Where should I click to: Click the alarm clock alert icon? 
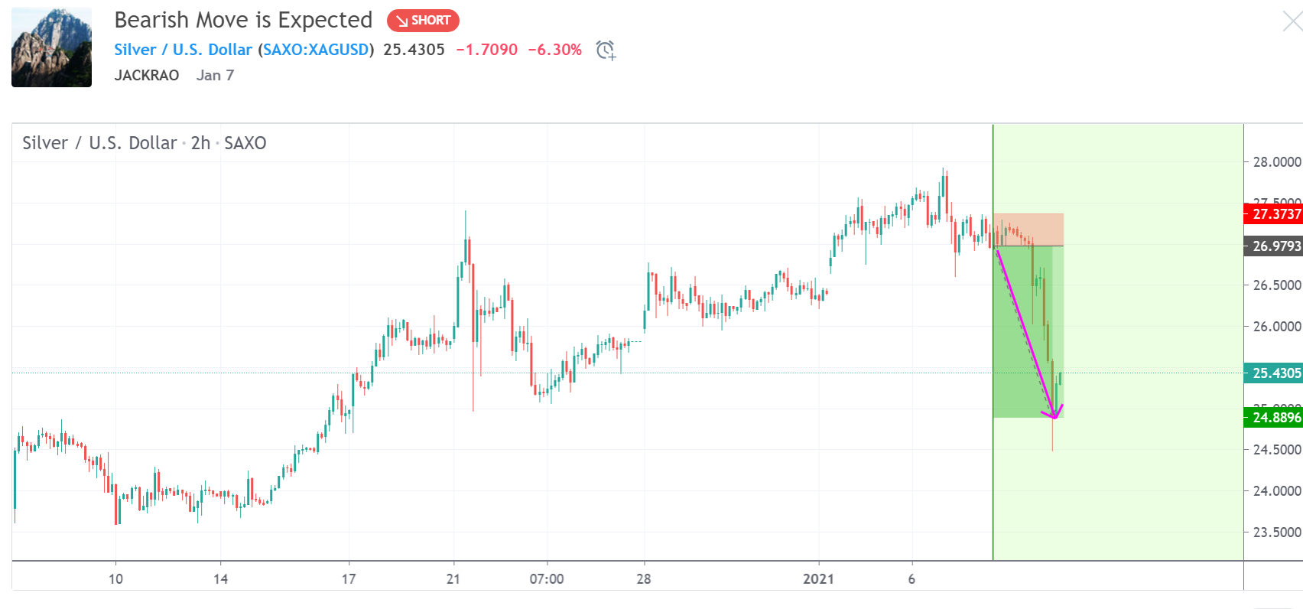tap(606, 50)
